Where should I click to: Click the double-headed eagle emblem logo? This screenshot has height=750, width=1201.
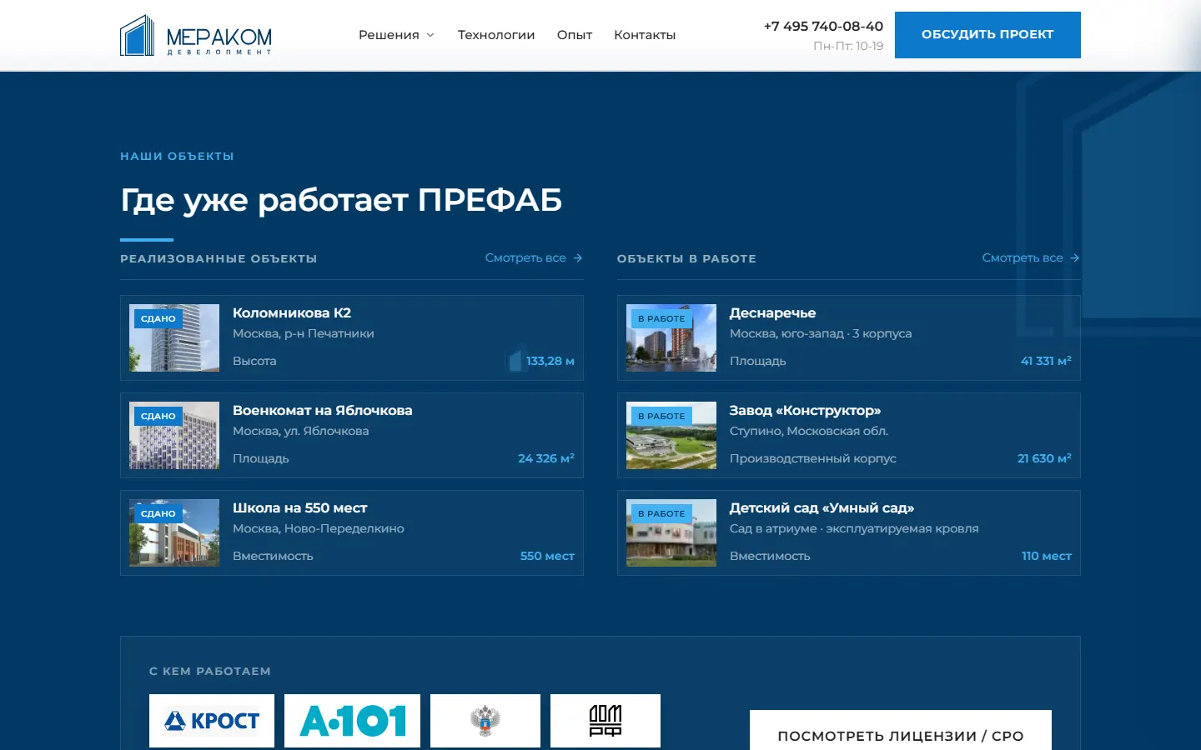[x=485, y=721]
